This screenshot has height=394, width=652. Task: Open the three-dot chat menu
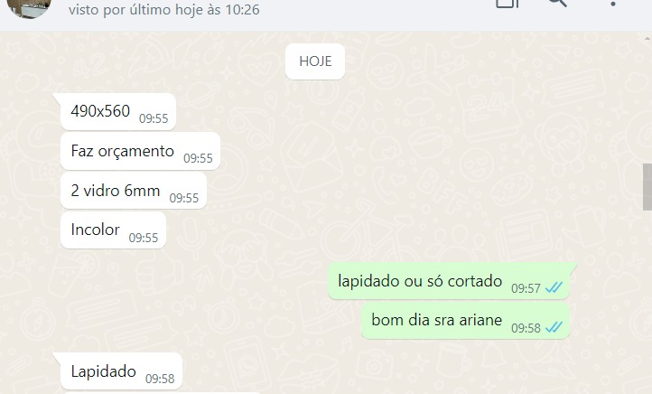pyautogui.click(x=613, y=4)
